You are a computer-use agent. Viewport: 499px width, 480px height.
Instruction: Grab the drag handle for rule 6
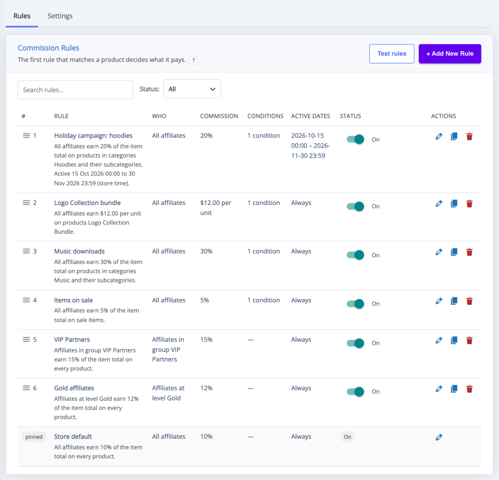(26, 388)
